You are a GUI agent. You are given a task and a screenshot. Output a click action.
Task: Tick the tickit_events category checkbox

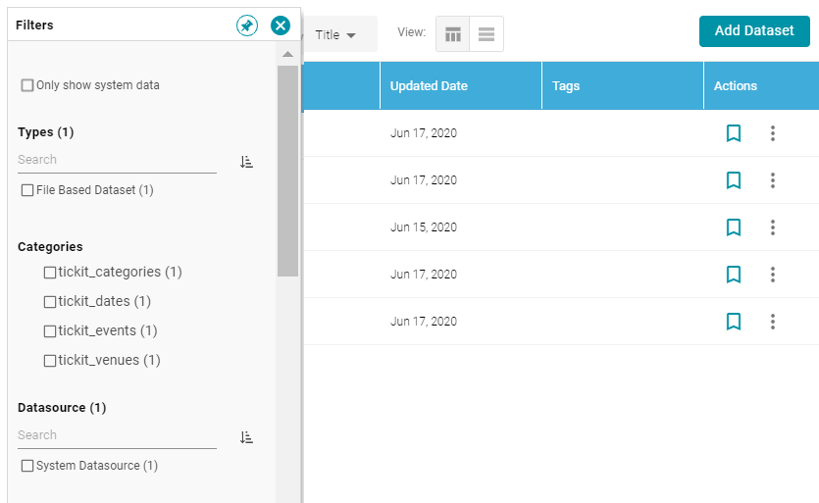pos(50,331)
